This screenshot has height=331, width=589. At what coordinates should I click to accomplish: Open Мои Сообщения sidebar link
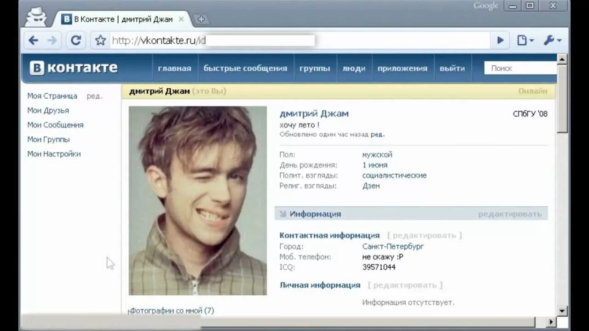coord(55,125)
